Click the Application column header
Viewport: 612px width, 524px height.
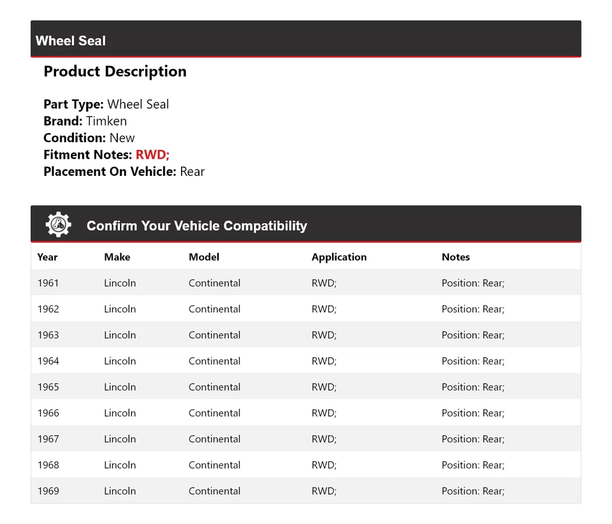(x=339, y=257)
